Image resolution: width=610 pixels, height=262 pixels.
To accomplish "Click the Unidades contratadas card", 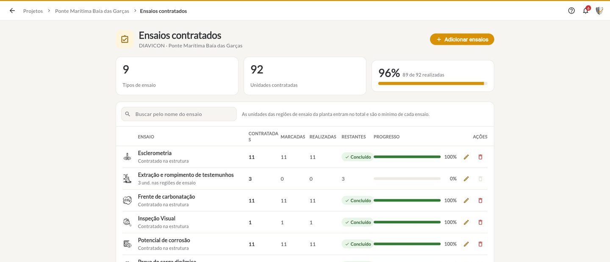I will [x=305, y=76].
